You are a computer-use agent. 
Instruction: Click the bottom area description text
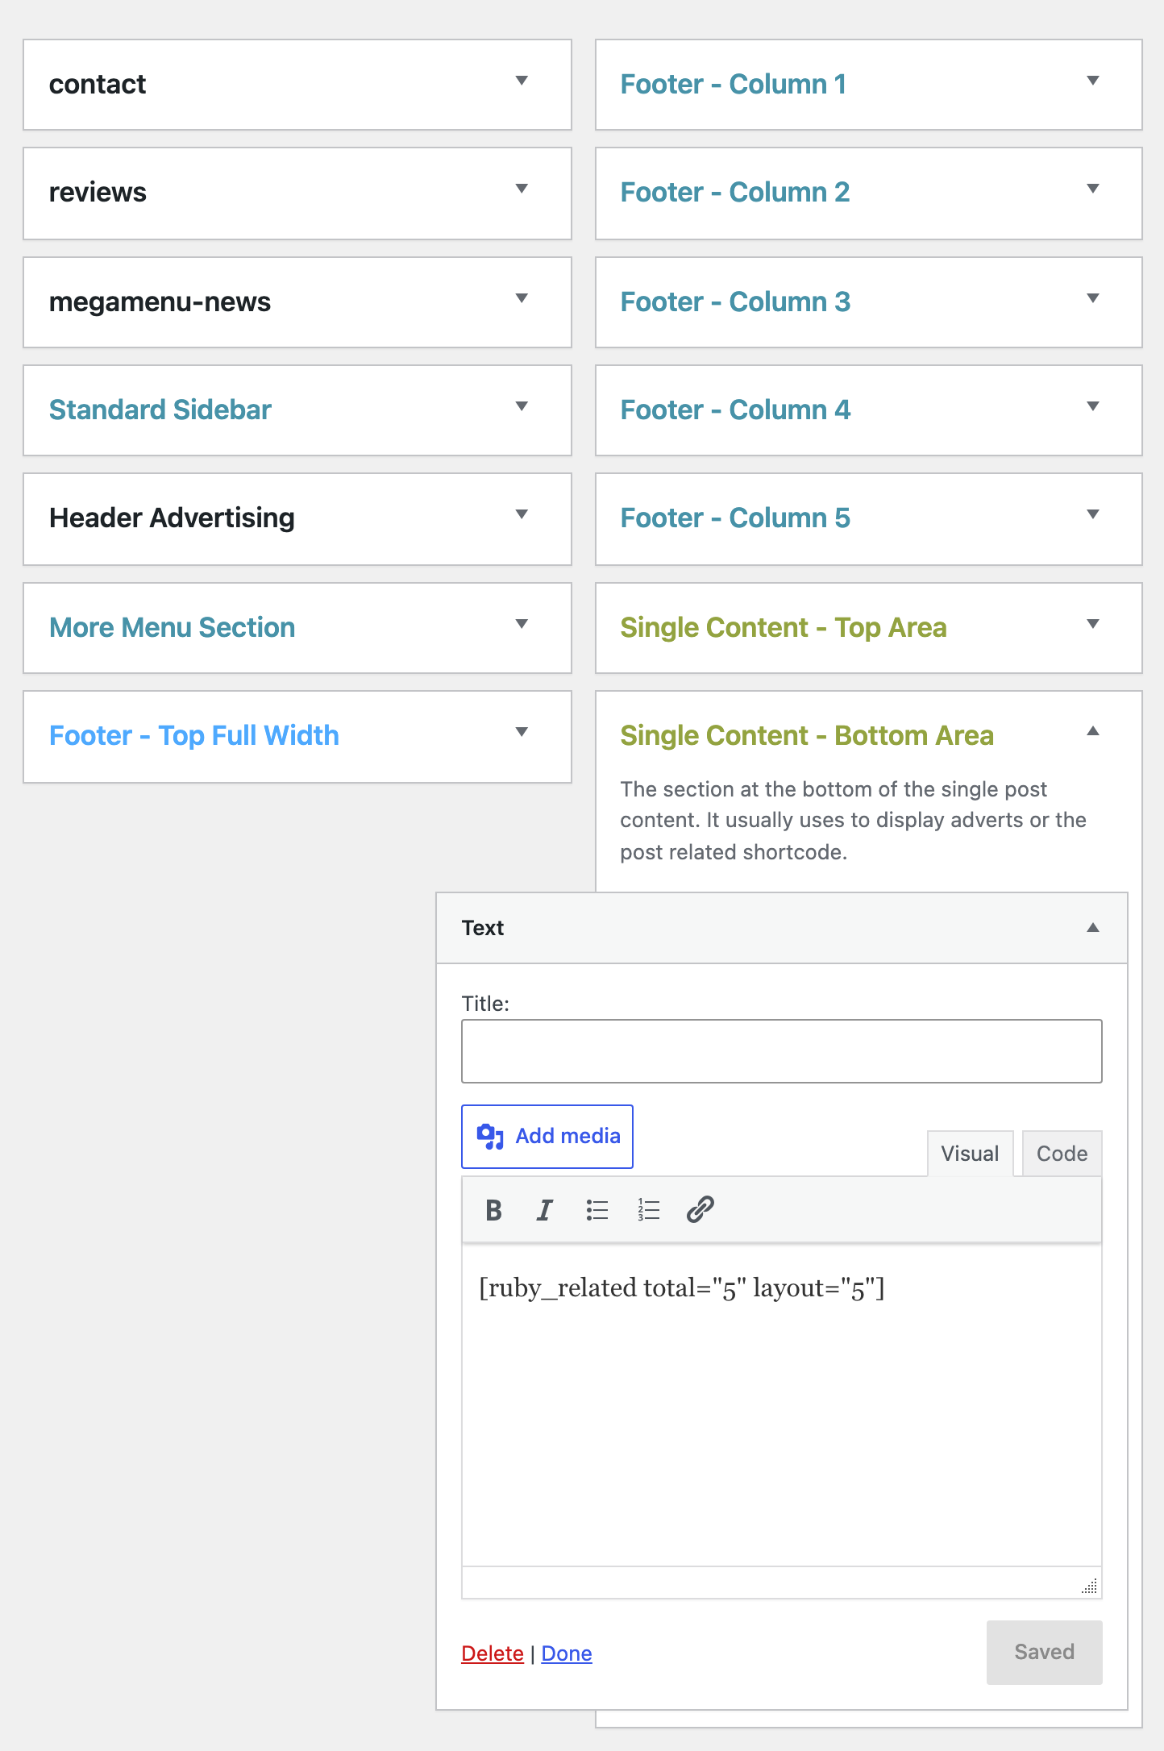[x=853, y=821]
